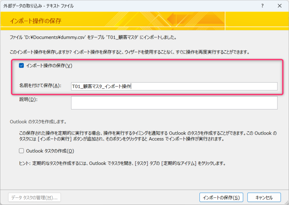The image size is (289, 205).
Task: Open help with the question mark icon
Action: point(262,6)
